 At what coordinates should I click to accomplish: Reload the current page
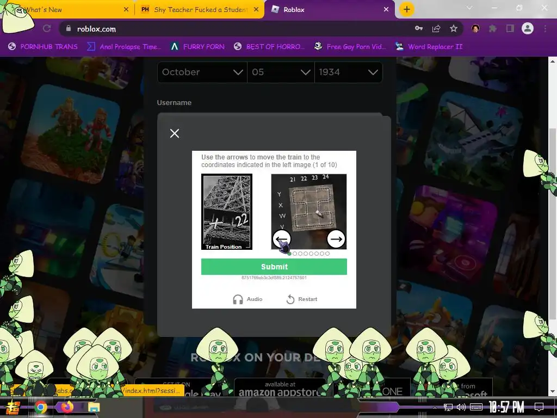click(47, 28)
